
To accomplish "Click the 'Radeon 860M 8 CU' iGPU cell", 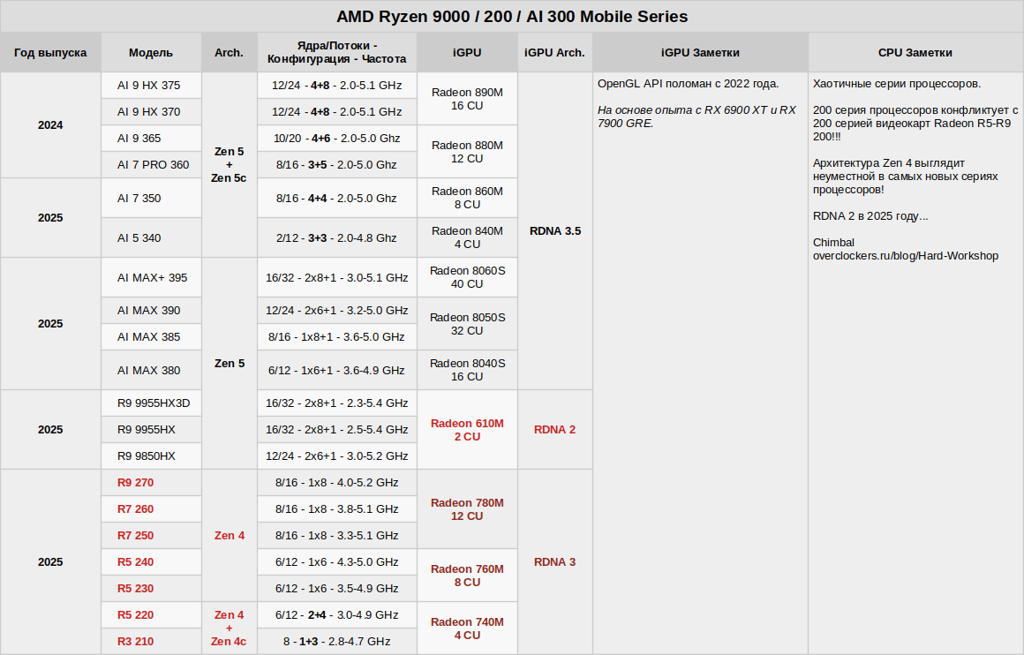I will click(x=467, y=198).
